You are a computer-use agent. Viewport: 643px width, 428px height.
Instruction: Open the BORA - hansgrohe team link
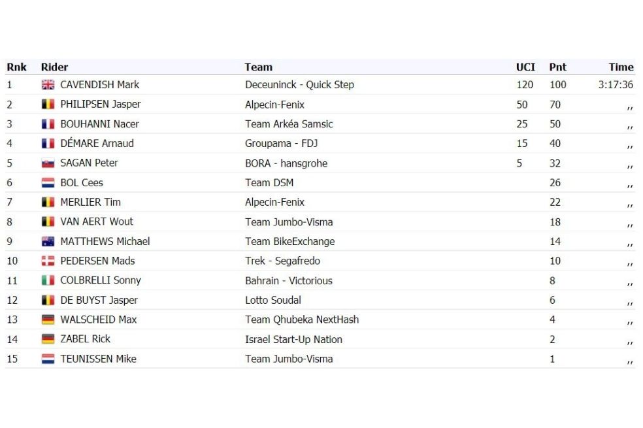point(286,163)
